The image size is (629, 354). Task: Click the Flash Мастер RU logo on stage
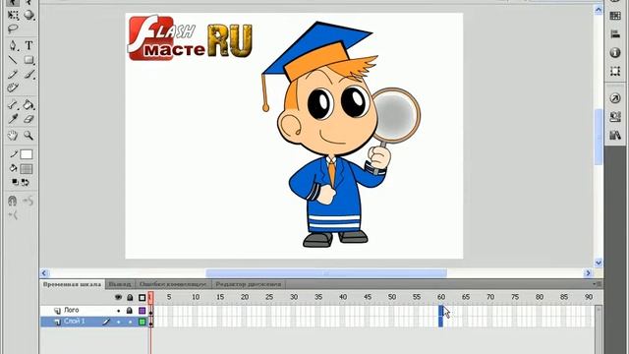[190, 38]
